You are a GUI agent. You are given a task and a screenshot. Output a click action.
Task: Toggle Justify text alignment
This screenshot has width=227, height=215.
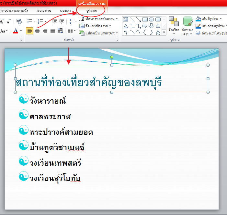pyautogui.click(x=53, y=31)
